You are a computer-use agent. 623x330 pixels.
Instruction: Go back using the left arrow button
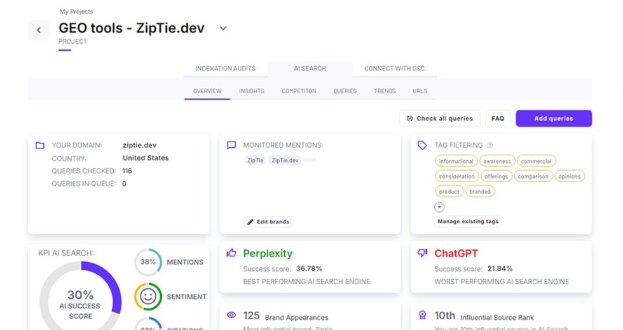[x=38, y=30]
